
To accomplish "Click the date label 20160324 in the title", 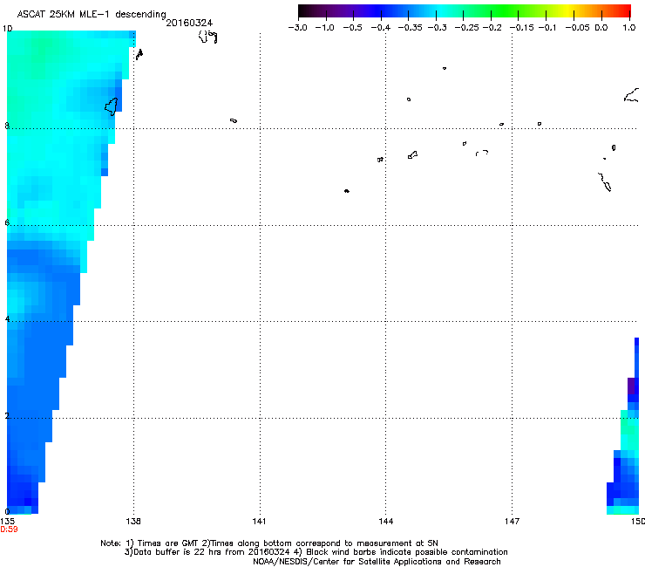I will [189, 23].
